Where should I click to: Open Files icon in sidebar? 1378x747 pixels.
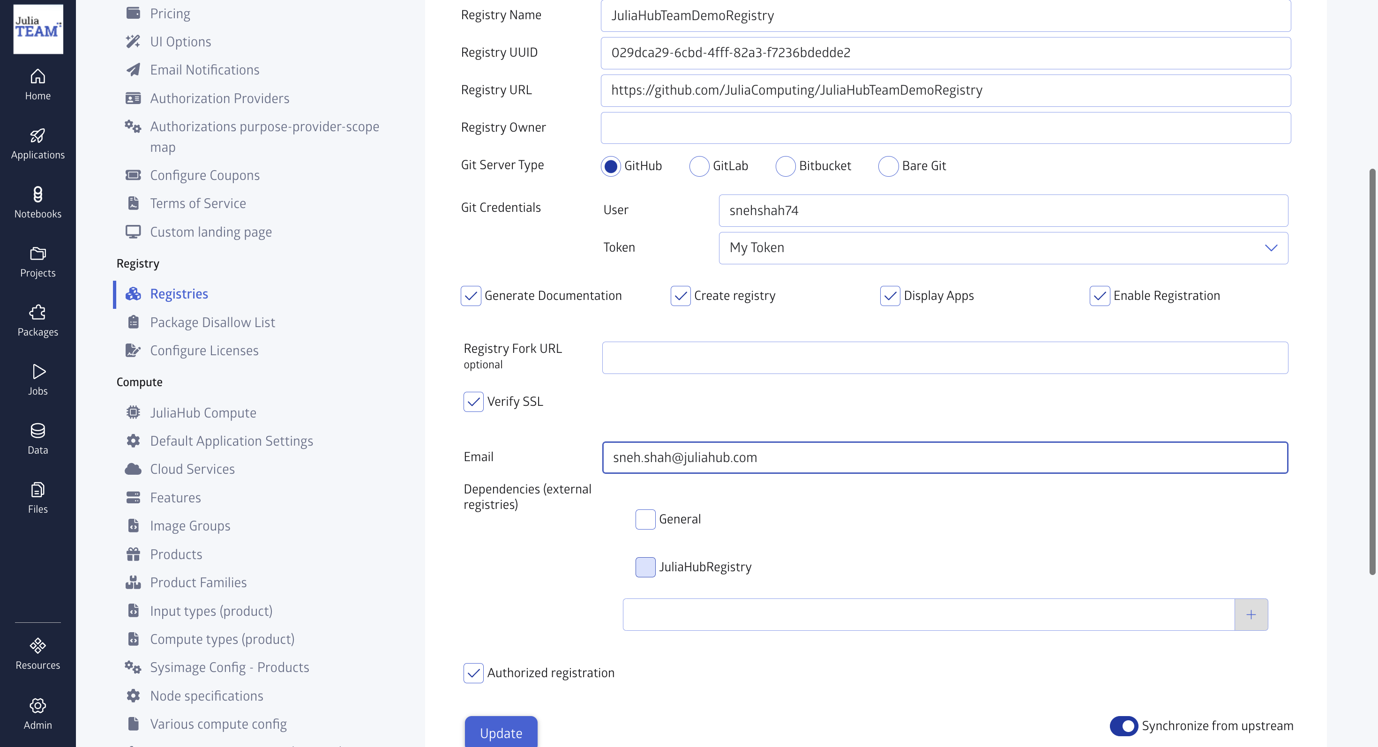(37, 490)
